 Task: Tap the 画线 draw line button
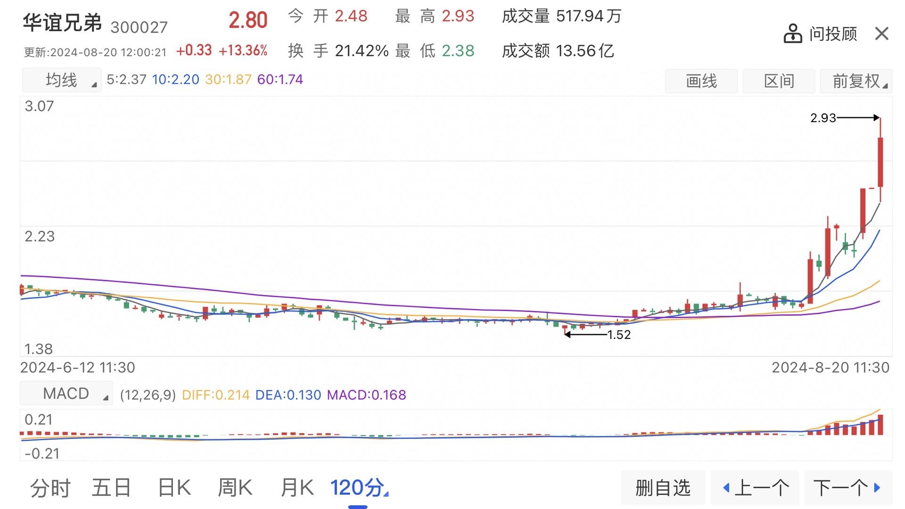(701, 81)
